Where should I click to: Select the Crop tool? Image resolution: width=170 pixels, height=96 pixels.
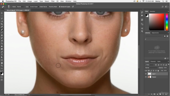click(2, 24)
